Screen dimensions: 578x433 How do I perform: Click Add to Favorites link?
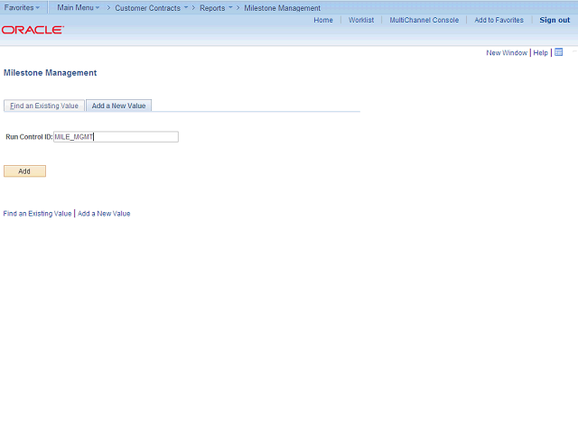click(499, 20)
